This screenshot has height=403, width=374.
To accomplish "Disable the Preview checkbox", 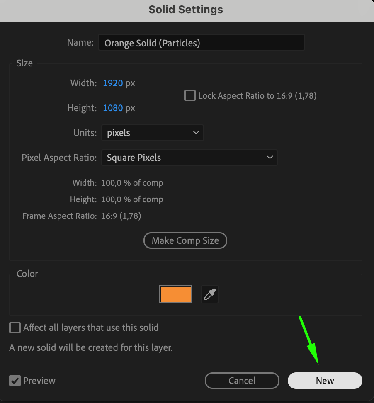I will (x=15, y=381).
